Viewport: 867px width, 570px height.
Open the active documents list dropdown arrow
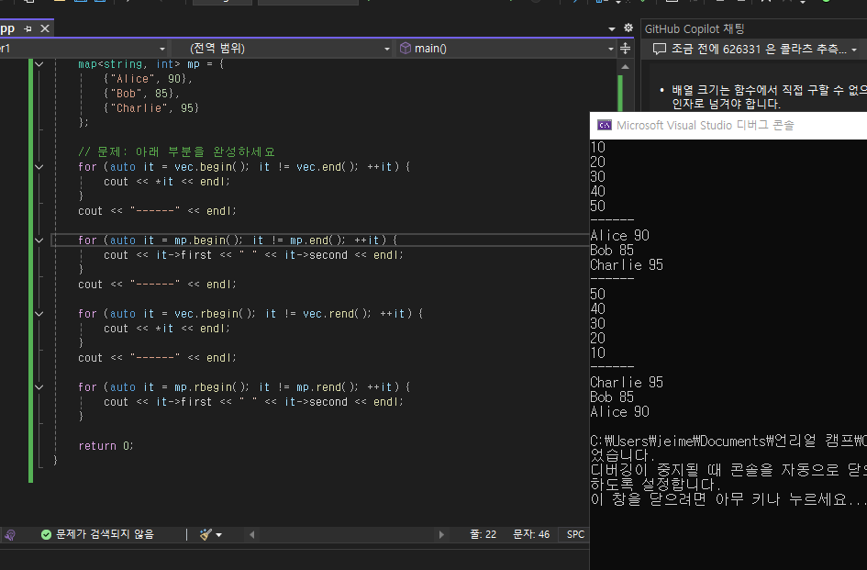(x=612, y=28)
